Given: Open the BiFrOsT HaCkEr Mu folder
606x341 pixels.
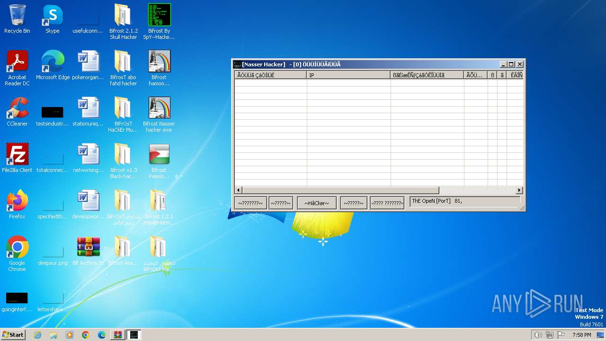Looking at the screenshot, I should click(123, 114).
